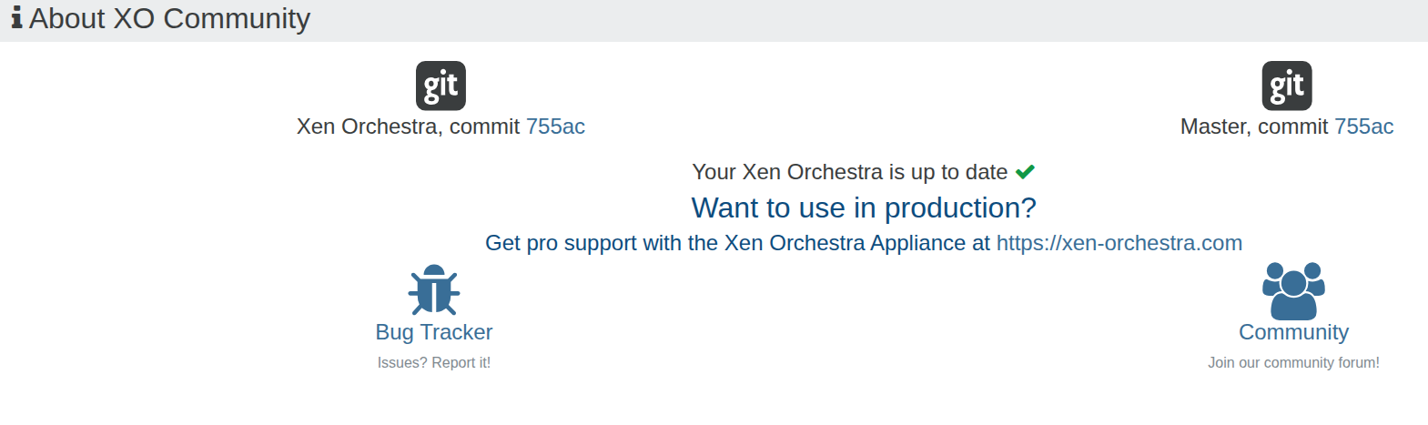The height and width of the screenshot is (425, 1428).
Task: Click the people icon above Community
Action: (x=1293, y=290)
